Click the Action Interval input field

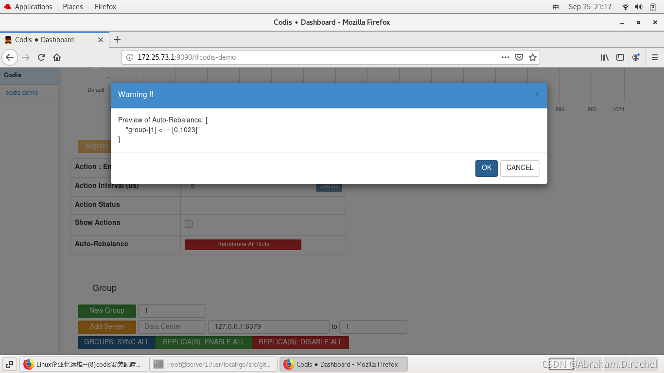click(x=250, y=187)
